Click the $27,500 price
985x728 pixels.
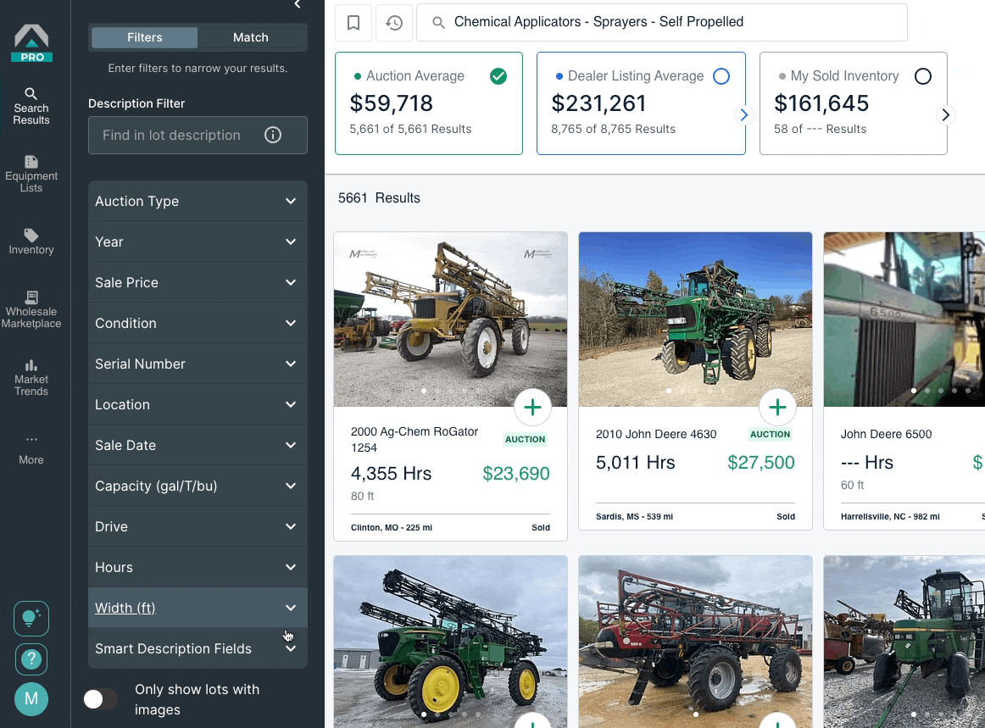click(760, 463)
